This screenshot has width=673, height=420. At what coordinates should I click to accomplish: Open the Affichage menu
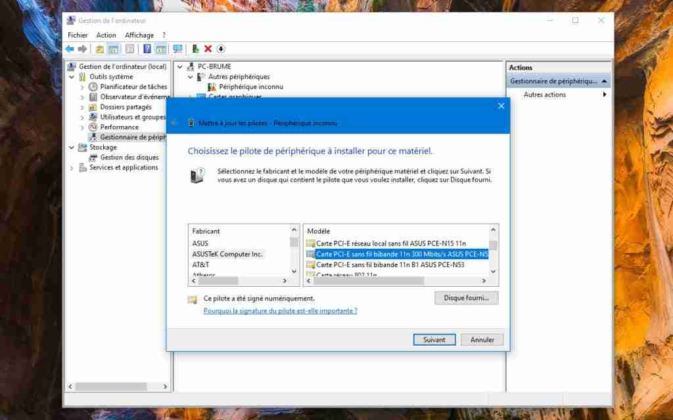coord(139,35)
